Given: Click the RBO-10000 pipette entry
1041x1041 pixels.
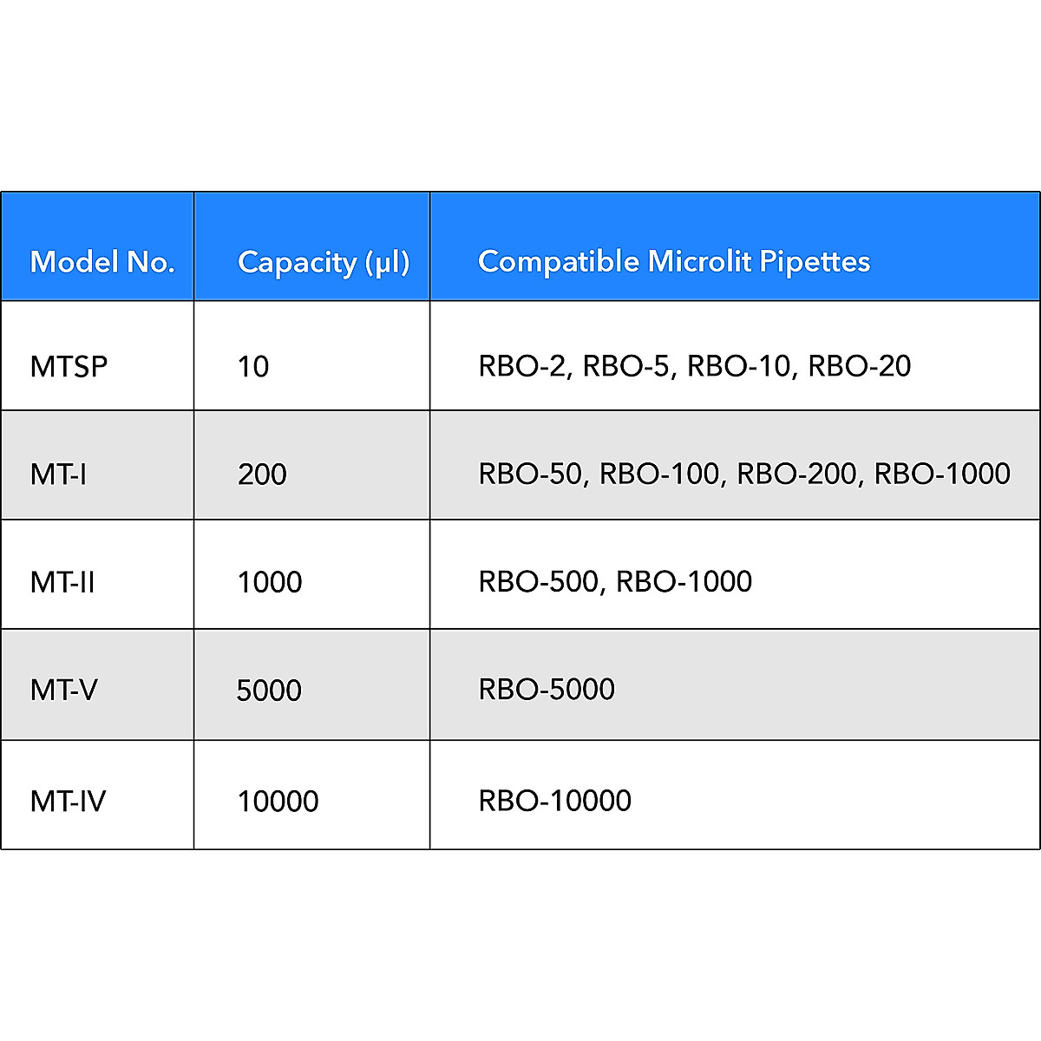Looking at the screenshot, I should click(554, 800).
